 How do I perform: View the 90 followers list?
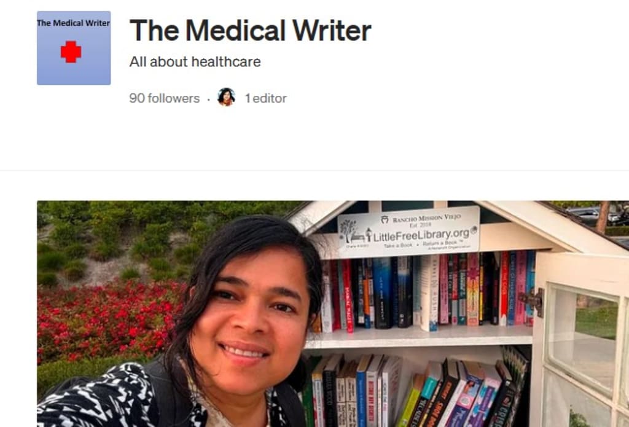[x=165, y=98]
